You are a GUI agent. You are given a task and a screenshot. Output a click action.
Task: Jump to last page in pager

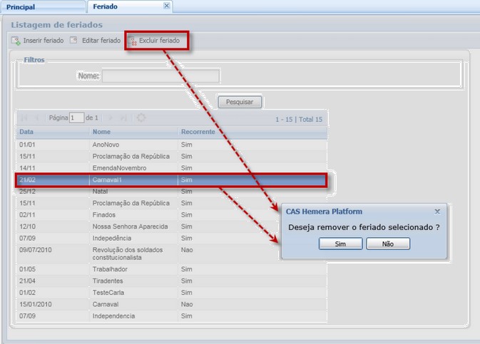click(x=123, y=118)
